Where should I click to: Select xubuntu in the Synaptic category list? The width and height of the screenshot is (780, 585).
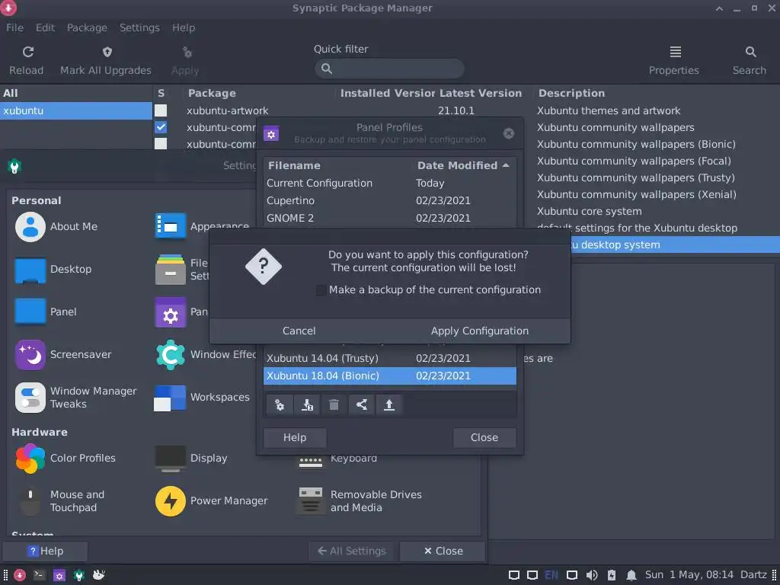(x=75, y=111)
